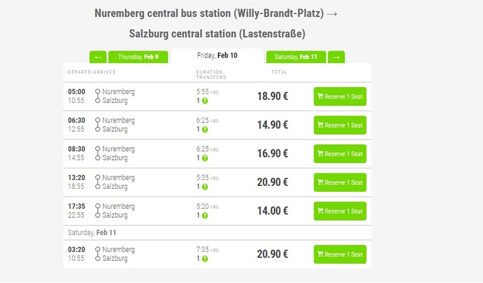
Task: Reserve 1 seat for 14.00 € trip
Action: tap(340, 211)
